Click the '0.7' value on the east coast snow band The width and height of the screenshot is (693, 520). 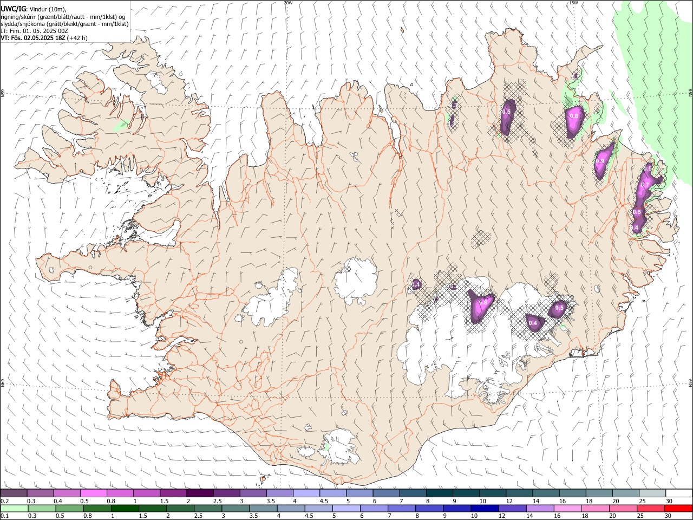[x=645, y=185]
